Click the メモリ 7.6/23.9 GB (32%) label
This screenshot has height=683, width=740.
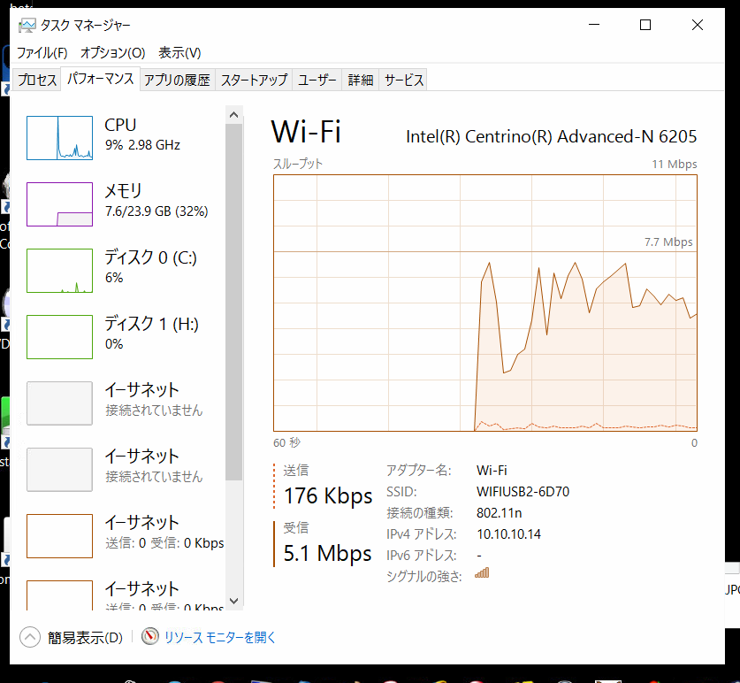tap(156, 201)
